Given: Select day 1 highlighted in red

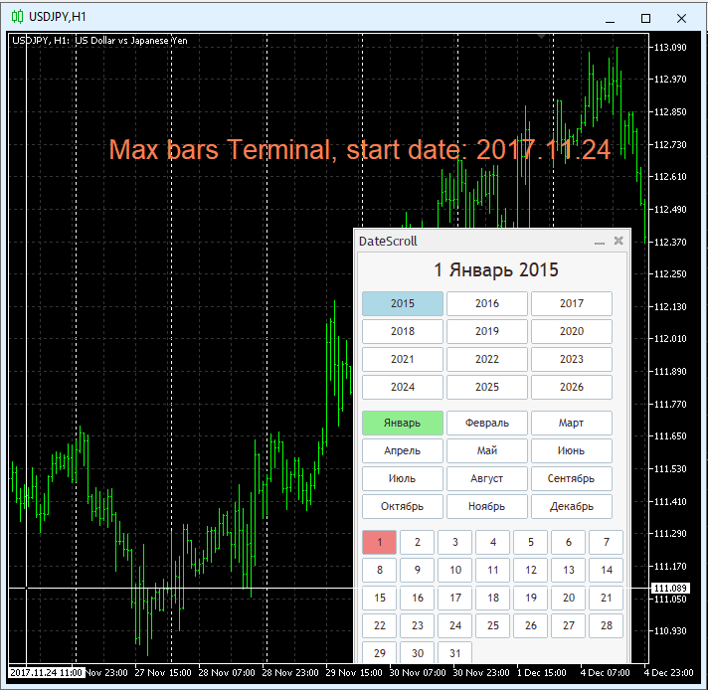Looking at the screenshot, I should 379,542.
